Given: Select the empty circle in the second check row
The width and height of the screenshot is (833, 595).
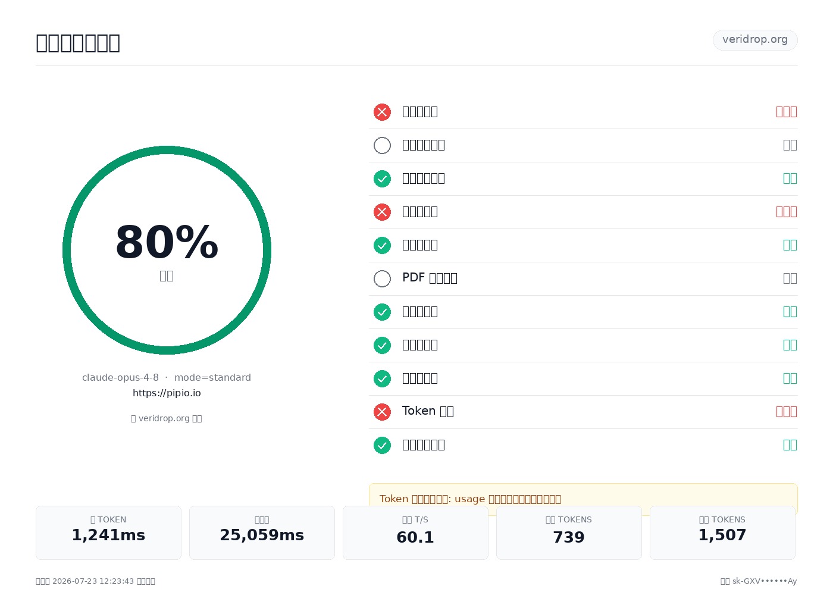Looking at the screenshot, I should (382, 145).
